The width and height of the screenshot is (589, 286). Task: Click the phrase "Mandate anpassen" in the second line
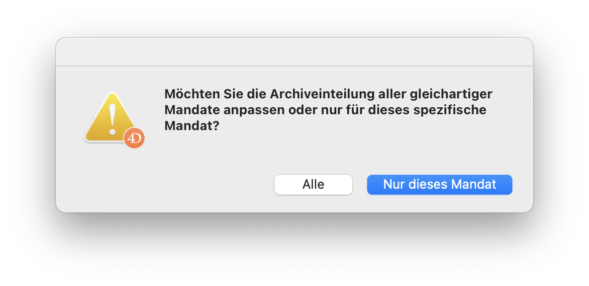pyautogui.click(x=220, y=110)
